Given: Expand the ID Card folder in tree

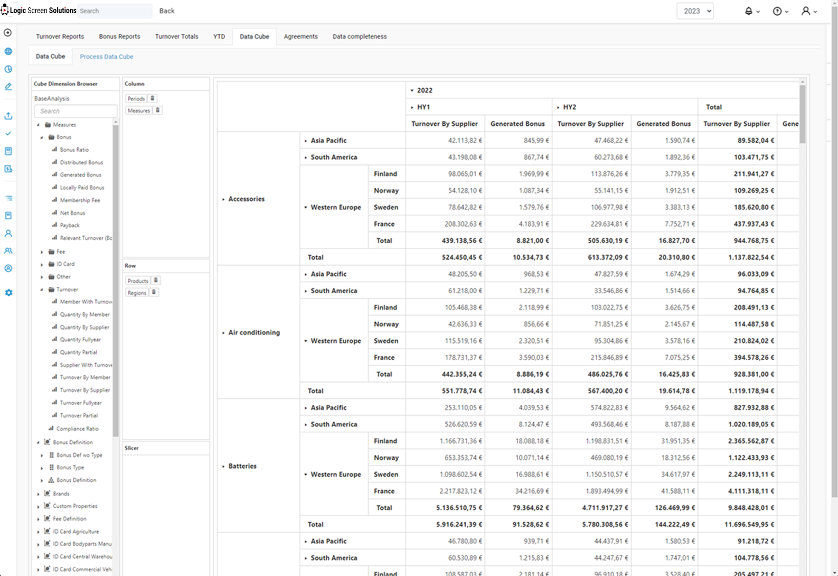Looking at the screenshot, I should click(42, 264).
